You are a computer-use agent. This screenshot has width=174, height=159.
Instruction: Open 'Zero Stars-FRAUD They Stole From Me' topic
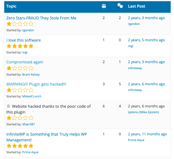point(41,18)
